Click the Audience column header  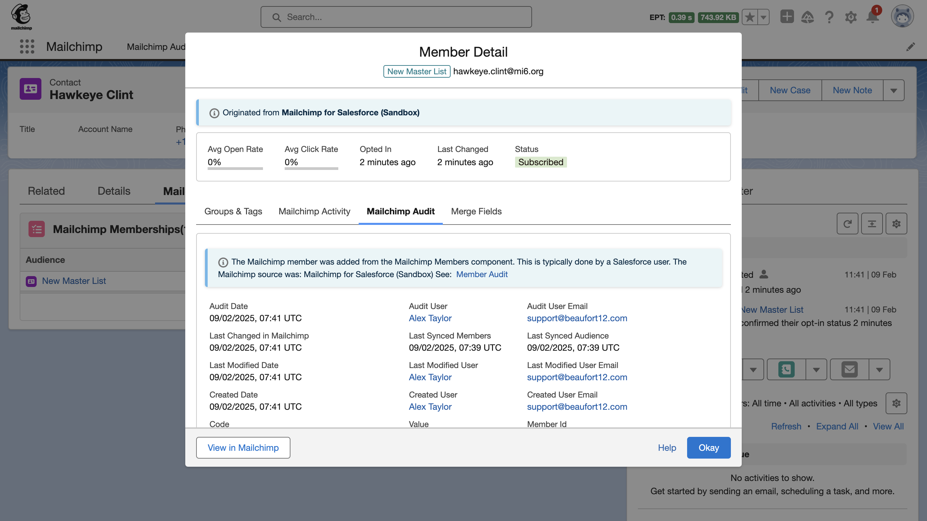(45, 260)
